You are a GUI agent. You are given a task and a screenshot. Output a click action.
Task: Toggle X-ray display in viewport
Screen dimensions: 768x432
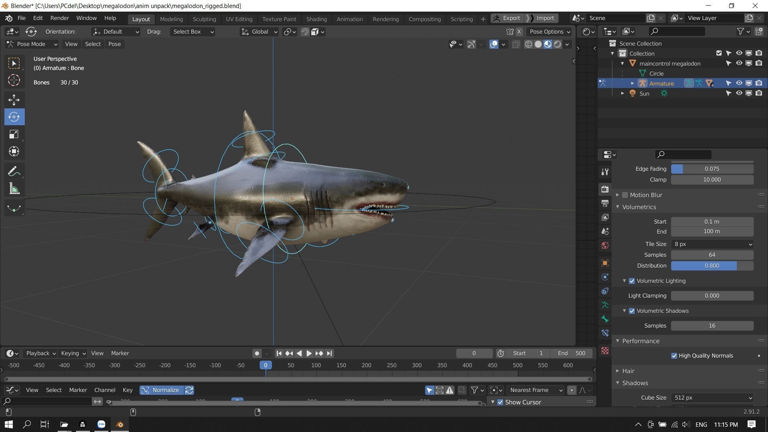coord(516,44)
